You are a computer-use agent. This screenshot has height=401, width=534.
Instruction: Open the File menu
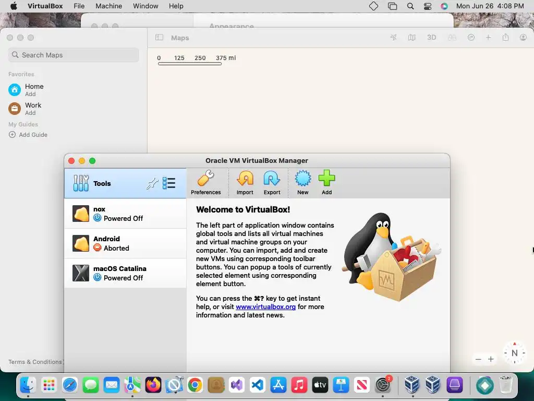[x=79, y=6]
